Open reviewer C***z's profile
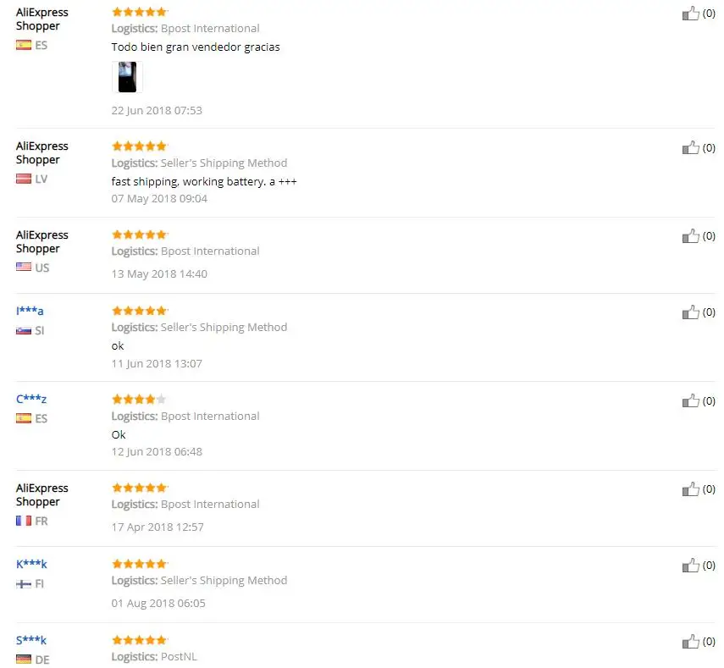 pos(31,399)
